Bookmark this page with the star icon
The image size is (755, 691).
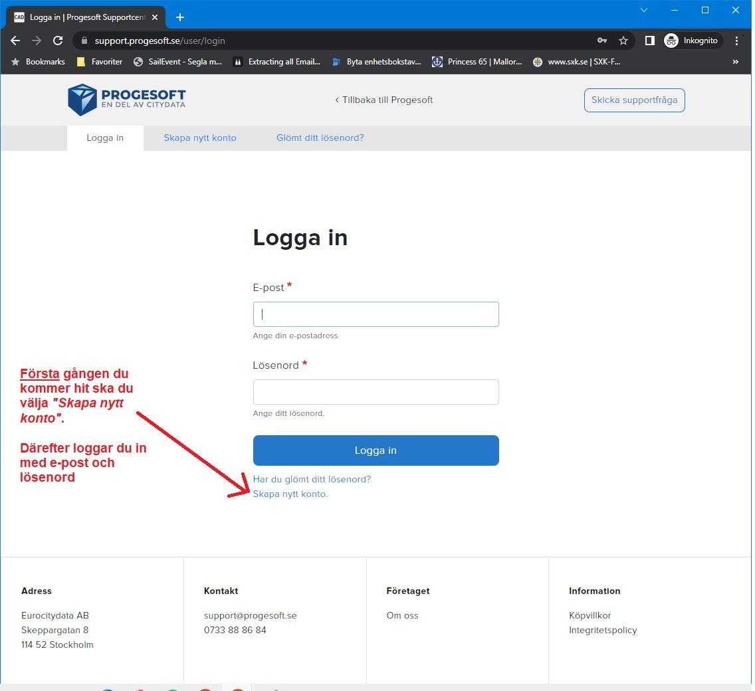tap(623, 41)
